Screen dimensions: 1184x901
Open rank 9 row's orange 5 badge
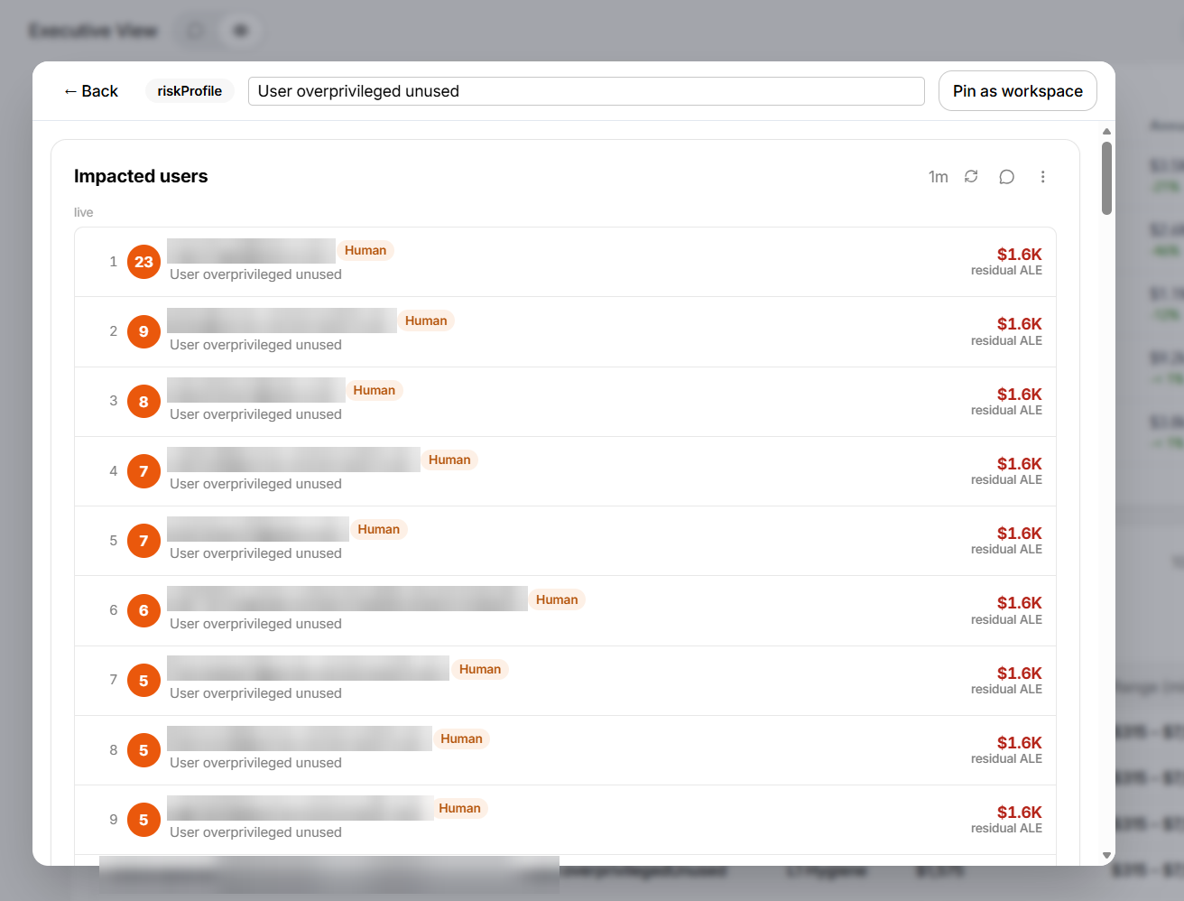(143, 820)
